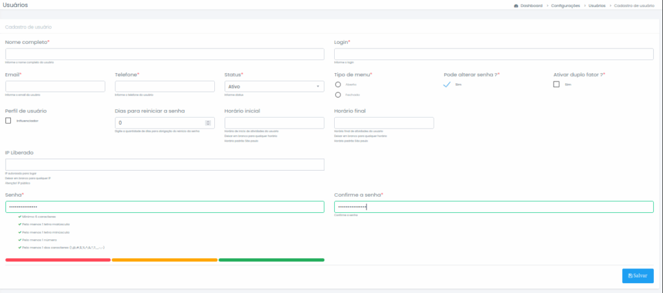663x293 pixels.
Task: Click into the Login text field
Action: (x=493, y=54)
